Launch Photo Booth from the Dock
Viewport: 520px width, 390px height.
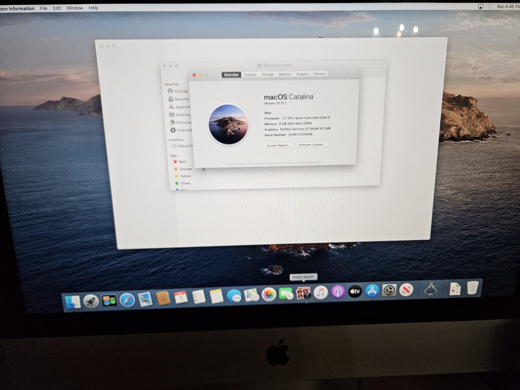[304, 293]
